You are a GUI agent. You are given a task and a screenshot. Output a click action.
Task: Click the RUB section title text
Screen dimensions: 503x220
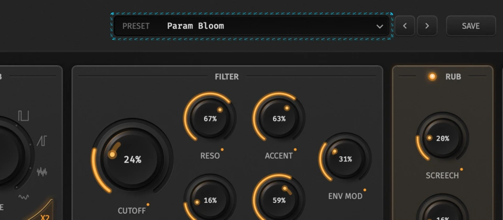(453, 77)
